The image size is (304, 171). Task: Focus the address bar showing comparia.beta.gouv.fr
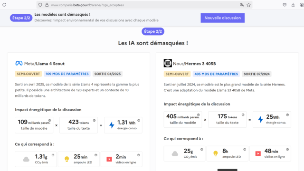coord(144,5)
